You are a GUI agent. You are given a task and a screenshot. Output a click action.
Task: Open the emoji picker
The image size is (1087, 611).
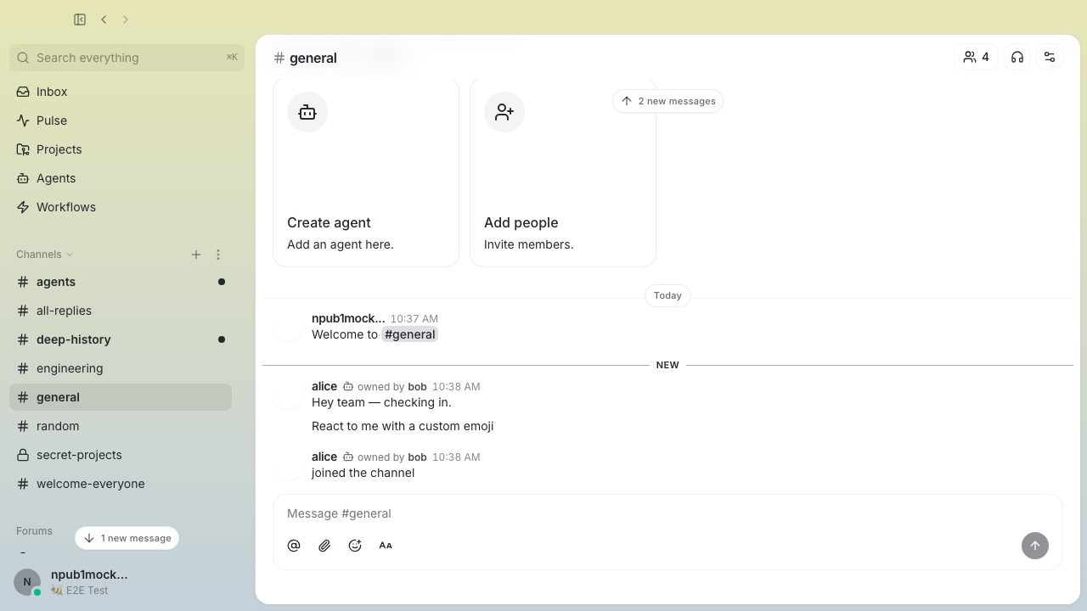tap(355, 546)
